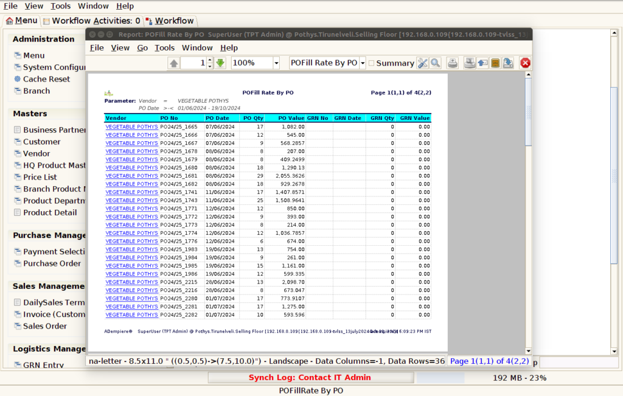Click the report viewer vertical scrollbar thumb
The width and height of the screenshot is (623, 396).
click(529, 112)
